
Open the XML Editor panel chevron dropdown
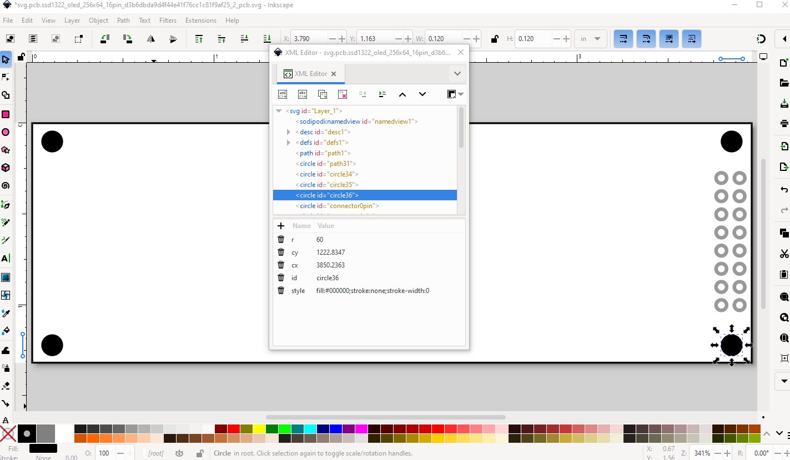coord(457,73)
